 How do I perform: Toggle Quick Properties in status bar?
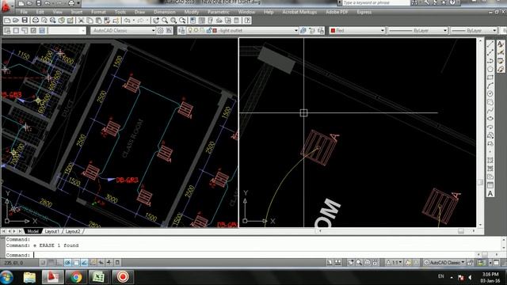pos(117,262)
